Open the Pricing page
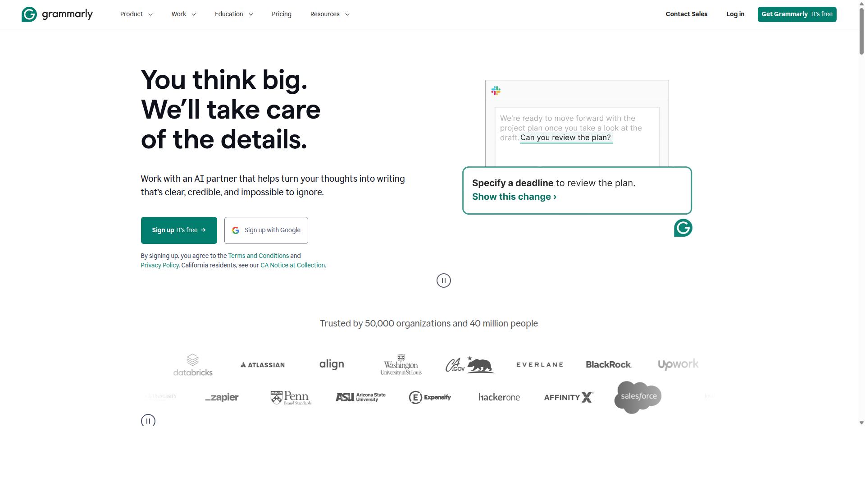Screen dimensions: 865x487 [x=282, y=14]
